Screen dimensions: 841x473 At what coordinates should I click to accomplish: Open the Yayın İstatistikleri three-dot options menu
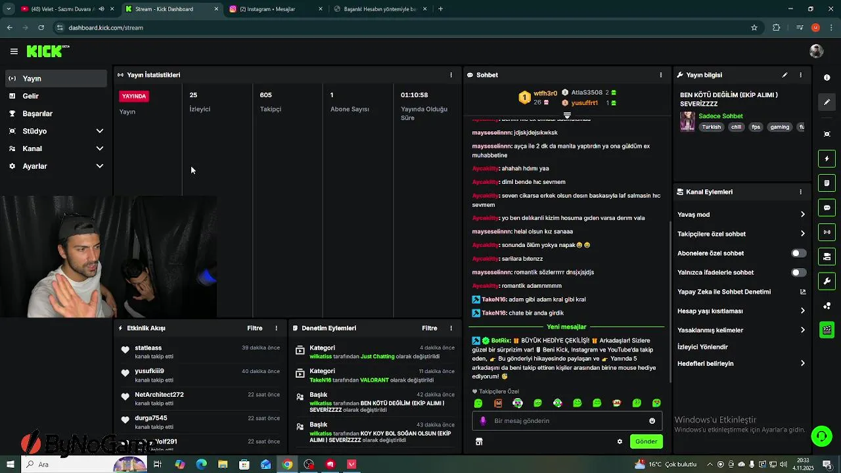(451, 75)
